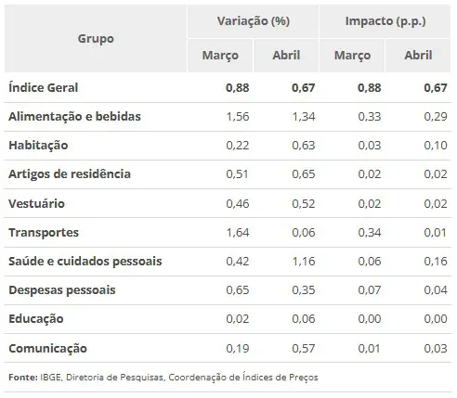This screenshot has height=398, width=457.
Task: Select the Educação row label
Action: [36, 319]
